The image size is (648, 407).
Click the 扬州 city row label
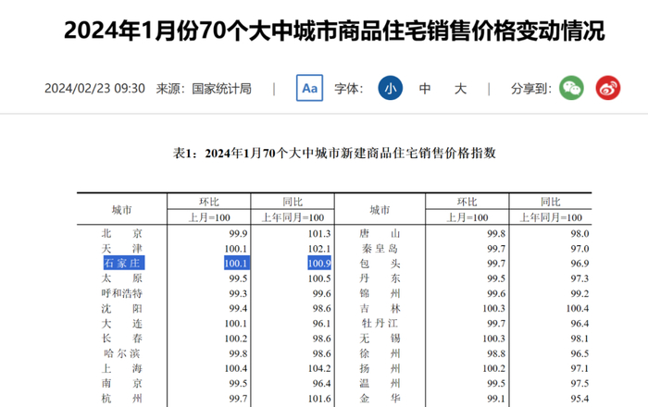coord(380,368)
